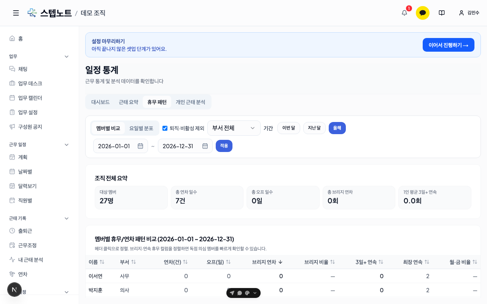Image resolution: width=487 pixels, height=304 pixels.
Task: Click the paper plane icon in floating toolbar
Action: pyautogui.click(x=232, y=293)
